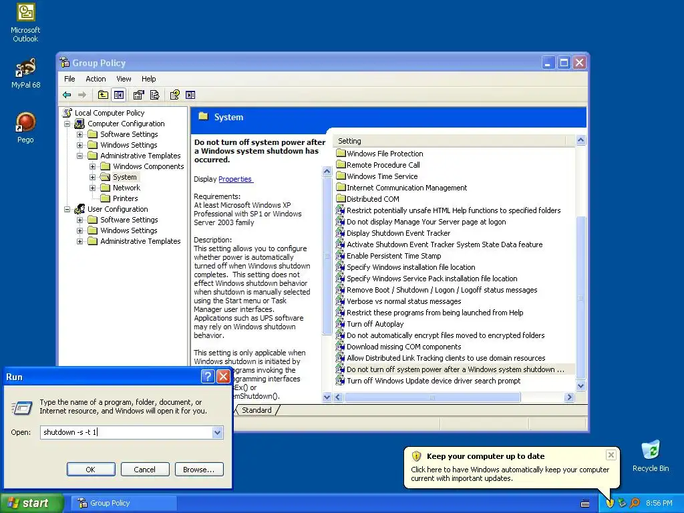Expand the Network tree node
Screen dimensions: 684x513
[92, 188]
